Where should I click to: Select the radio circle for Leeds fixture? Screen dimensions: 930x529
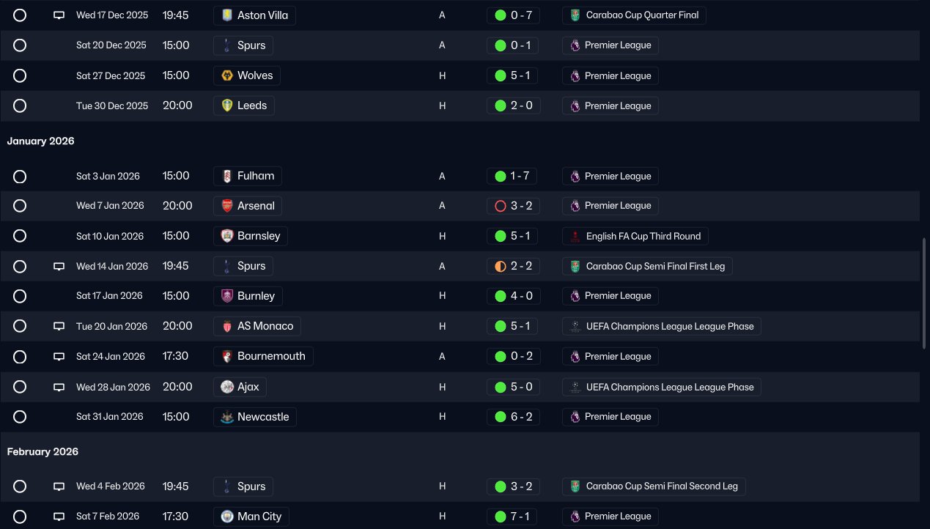tap(20, 106)
